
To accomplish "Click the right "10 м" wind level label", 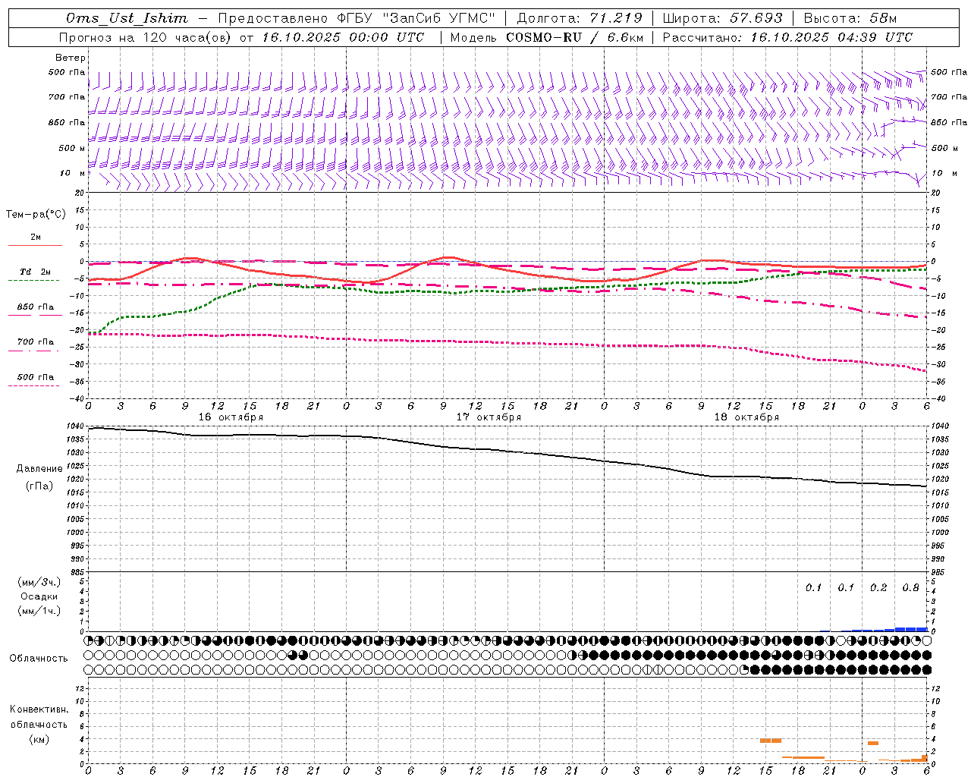I will [x=944, y=173].
